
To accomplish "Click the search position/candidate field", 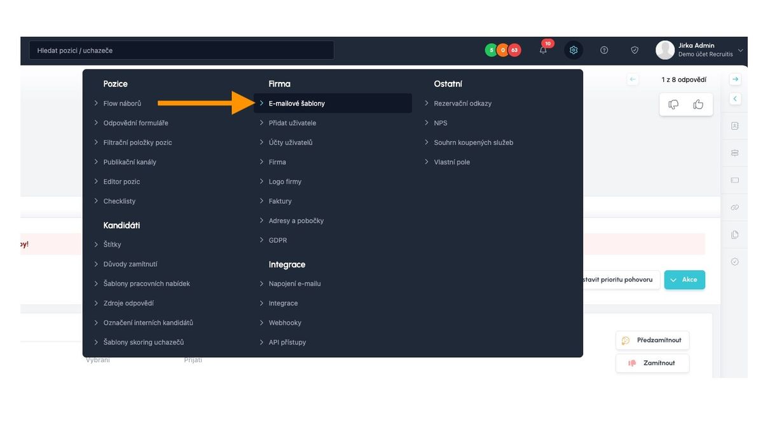I will pyautogui.click(x=181, y=50).
